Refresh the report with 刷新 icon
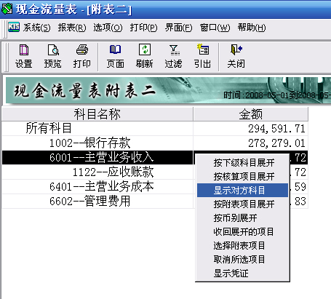This screenshot has height=299, width=331. [145, 57]
